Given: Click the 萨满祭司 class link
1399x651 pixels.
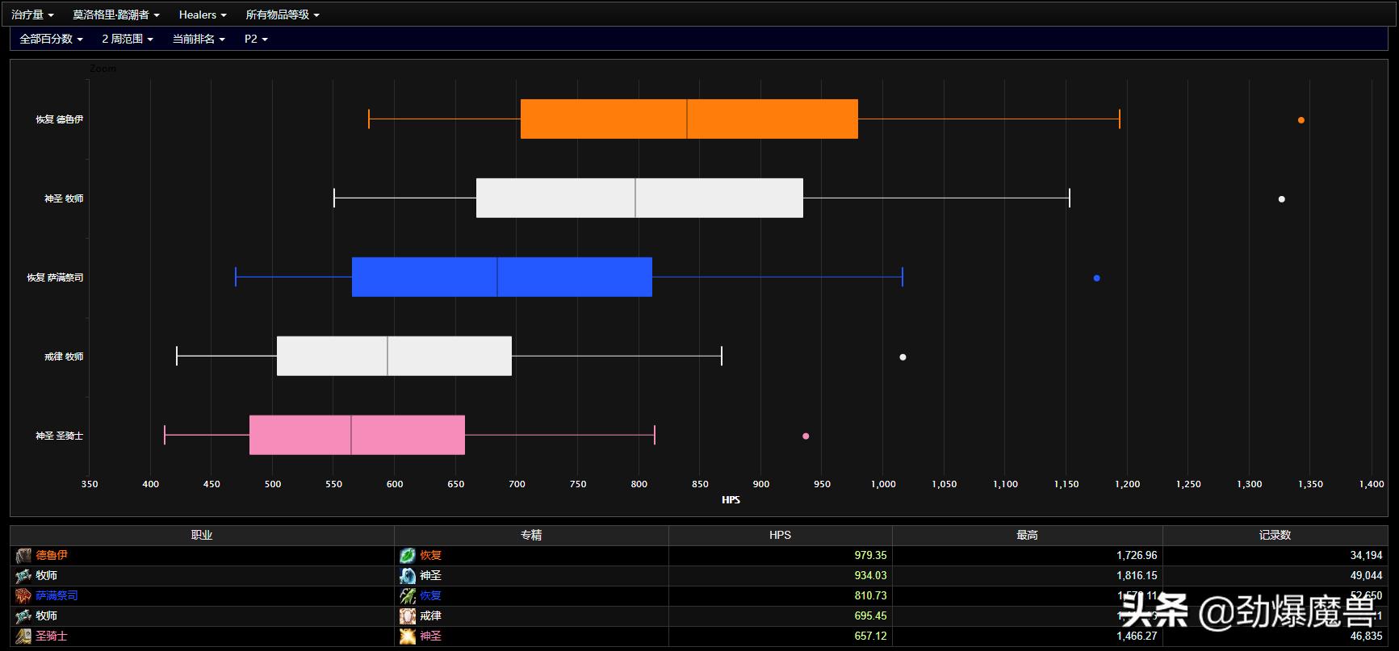Looking at the screenshot, I should click(57, 596).
